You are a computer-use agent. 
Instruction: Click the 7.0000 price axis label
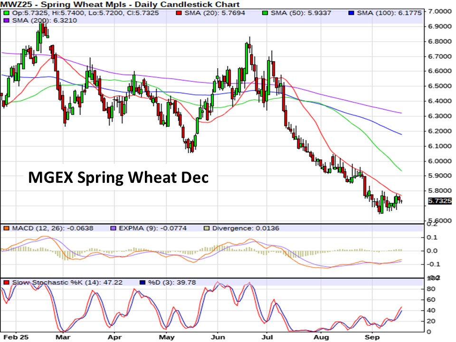[439, 11]
